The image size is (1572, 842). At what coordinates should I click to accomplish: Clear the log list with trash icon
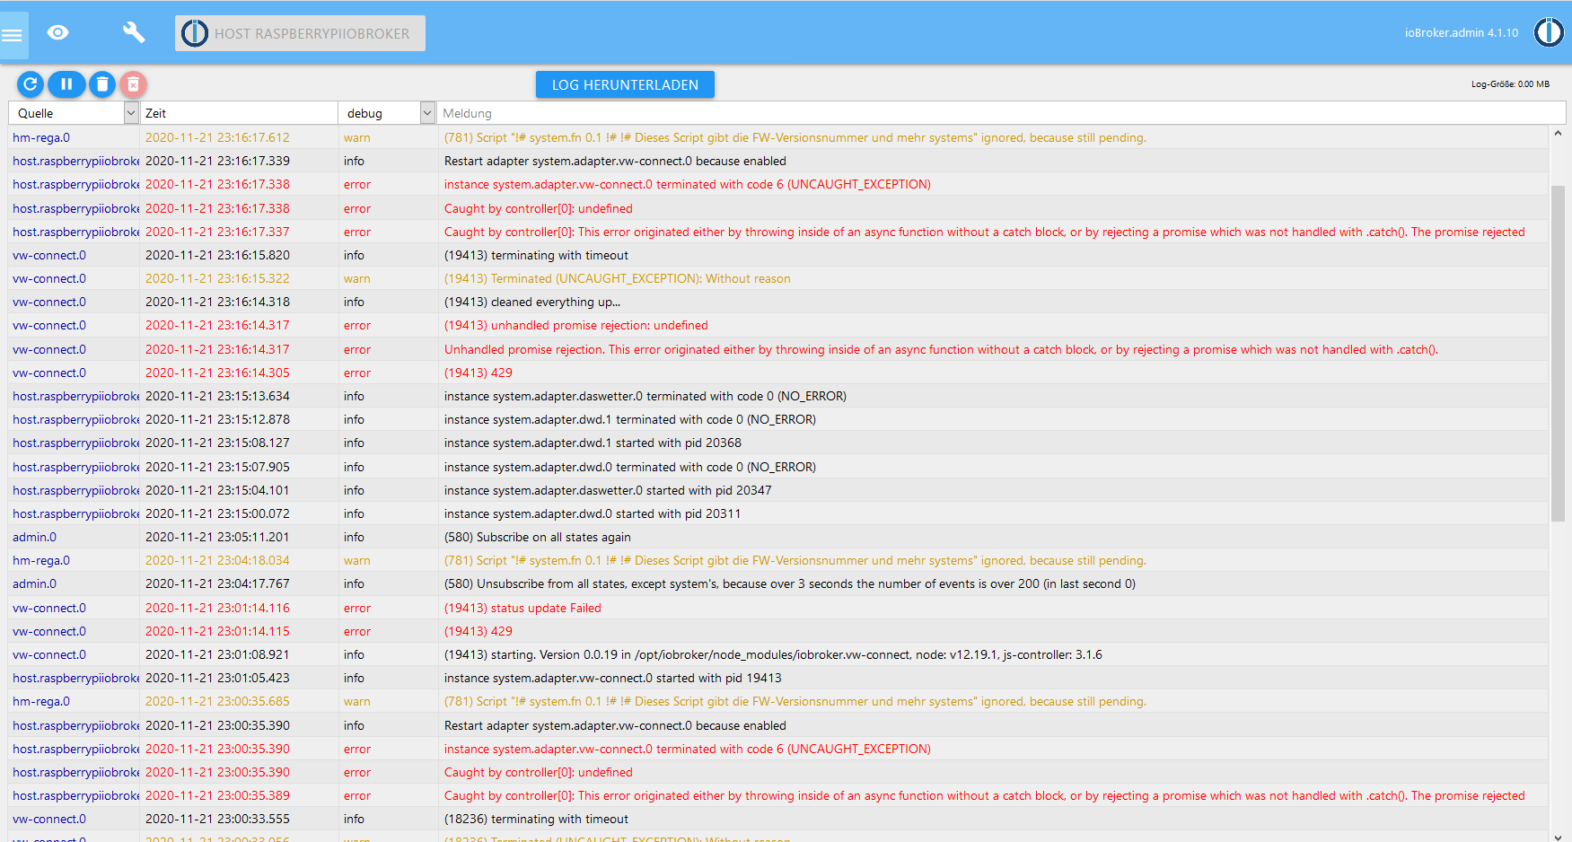pyautogui.click(x=102, y=84)
